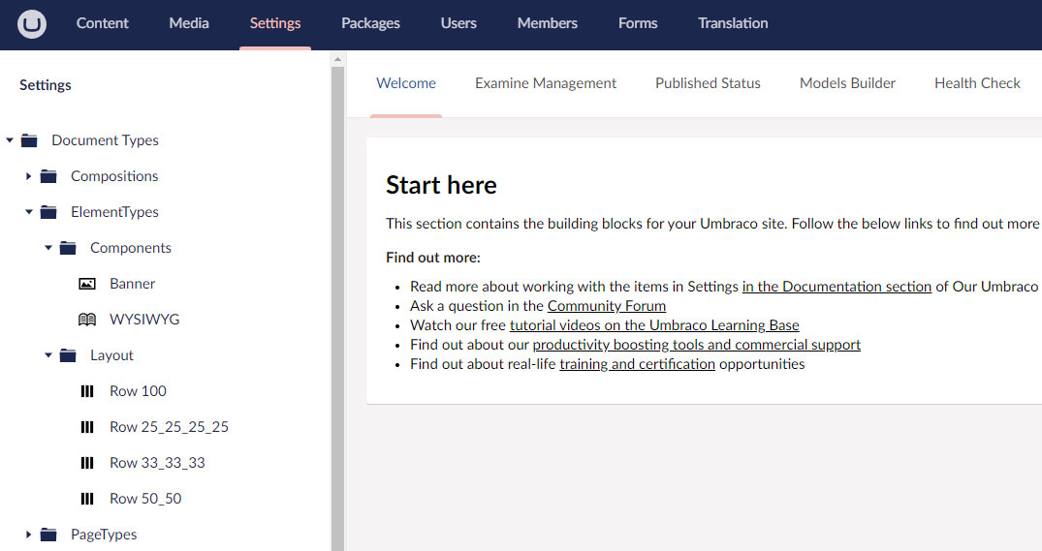Click the WYSIWYG book icon
This screenshot has height=551, width=1042.
click(87, 320)
